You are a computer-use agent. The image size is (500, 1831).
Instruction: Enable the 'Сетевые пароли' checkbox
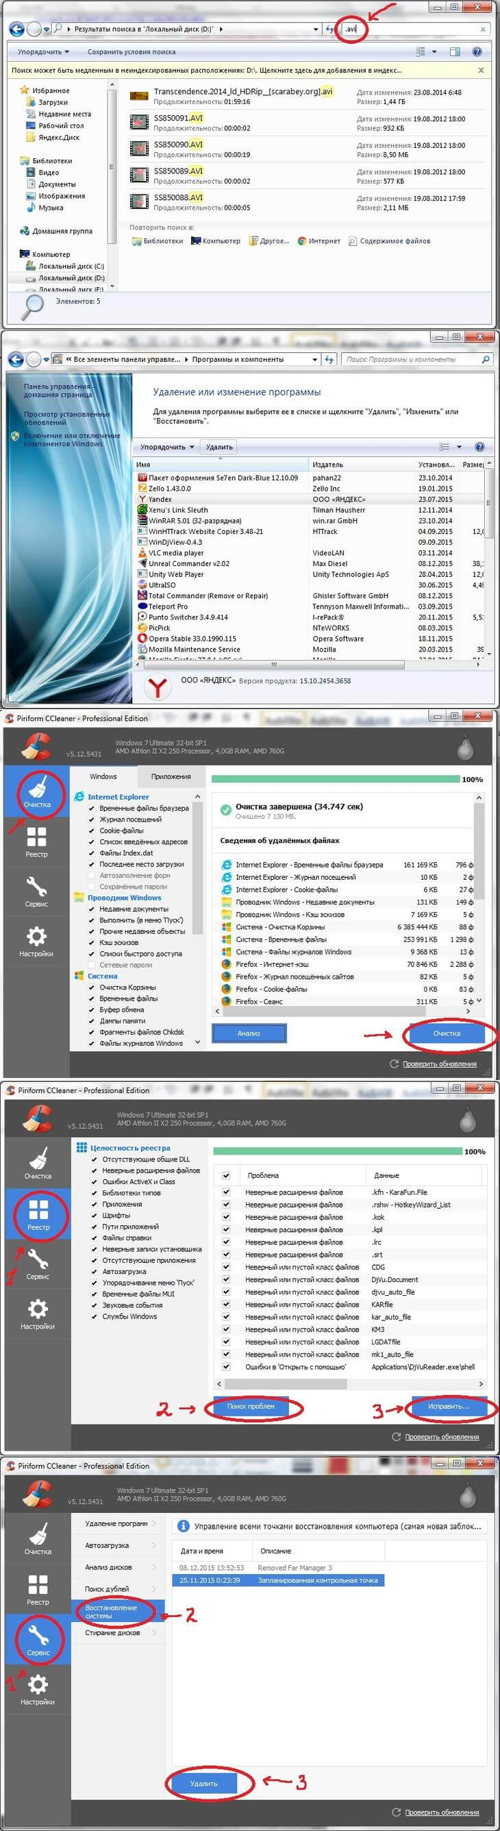point(92,965)
